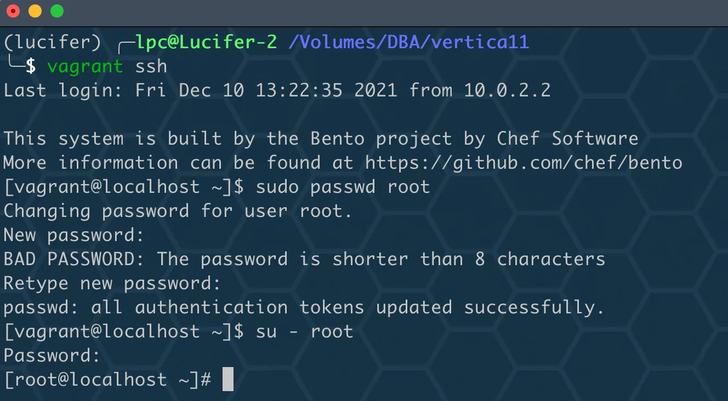Click the "Retype new password:" prompt line
The image size is (728, 401).
tap(112, 283)
